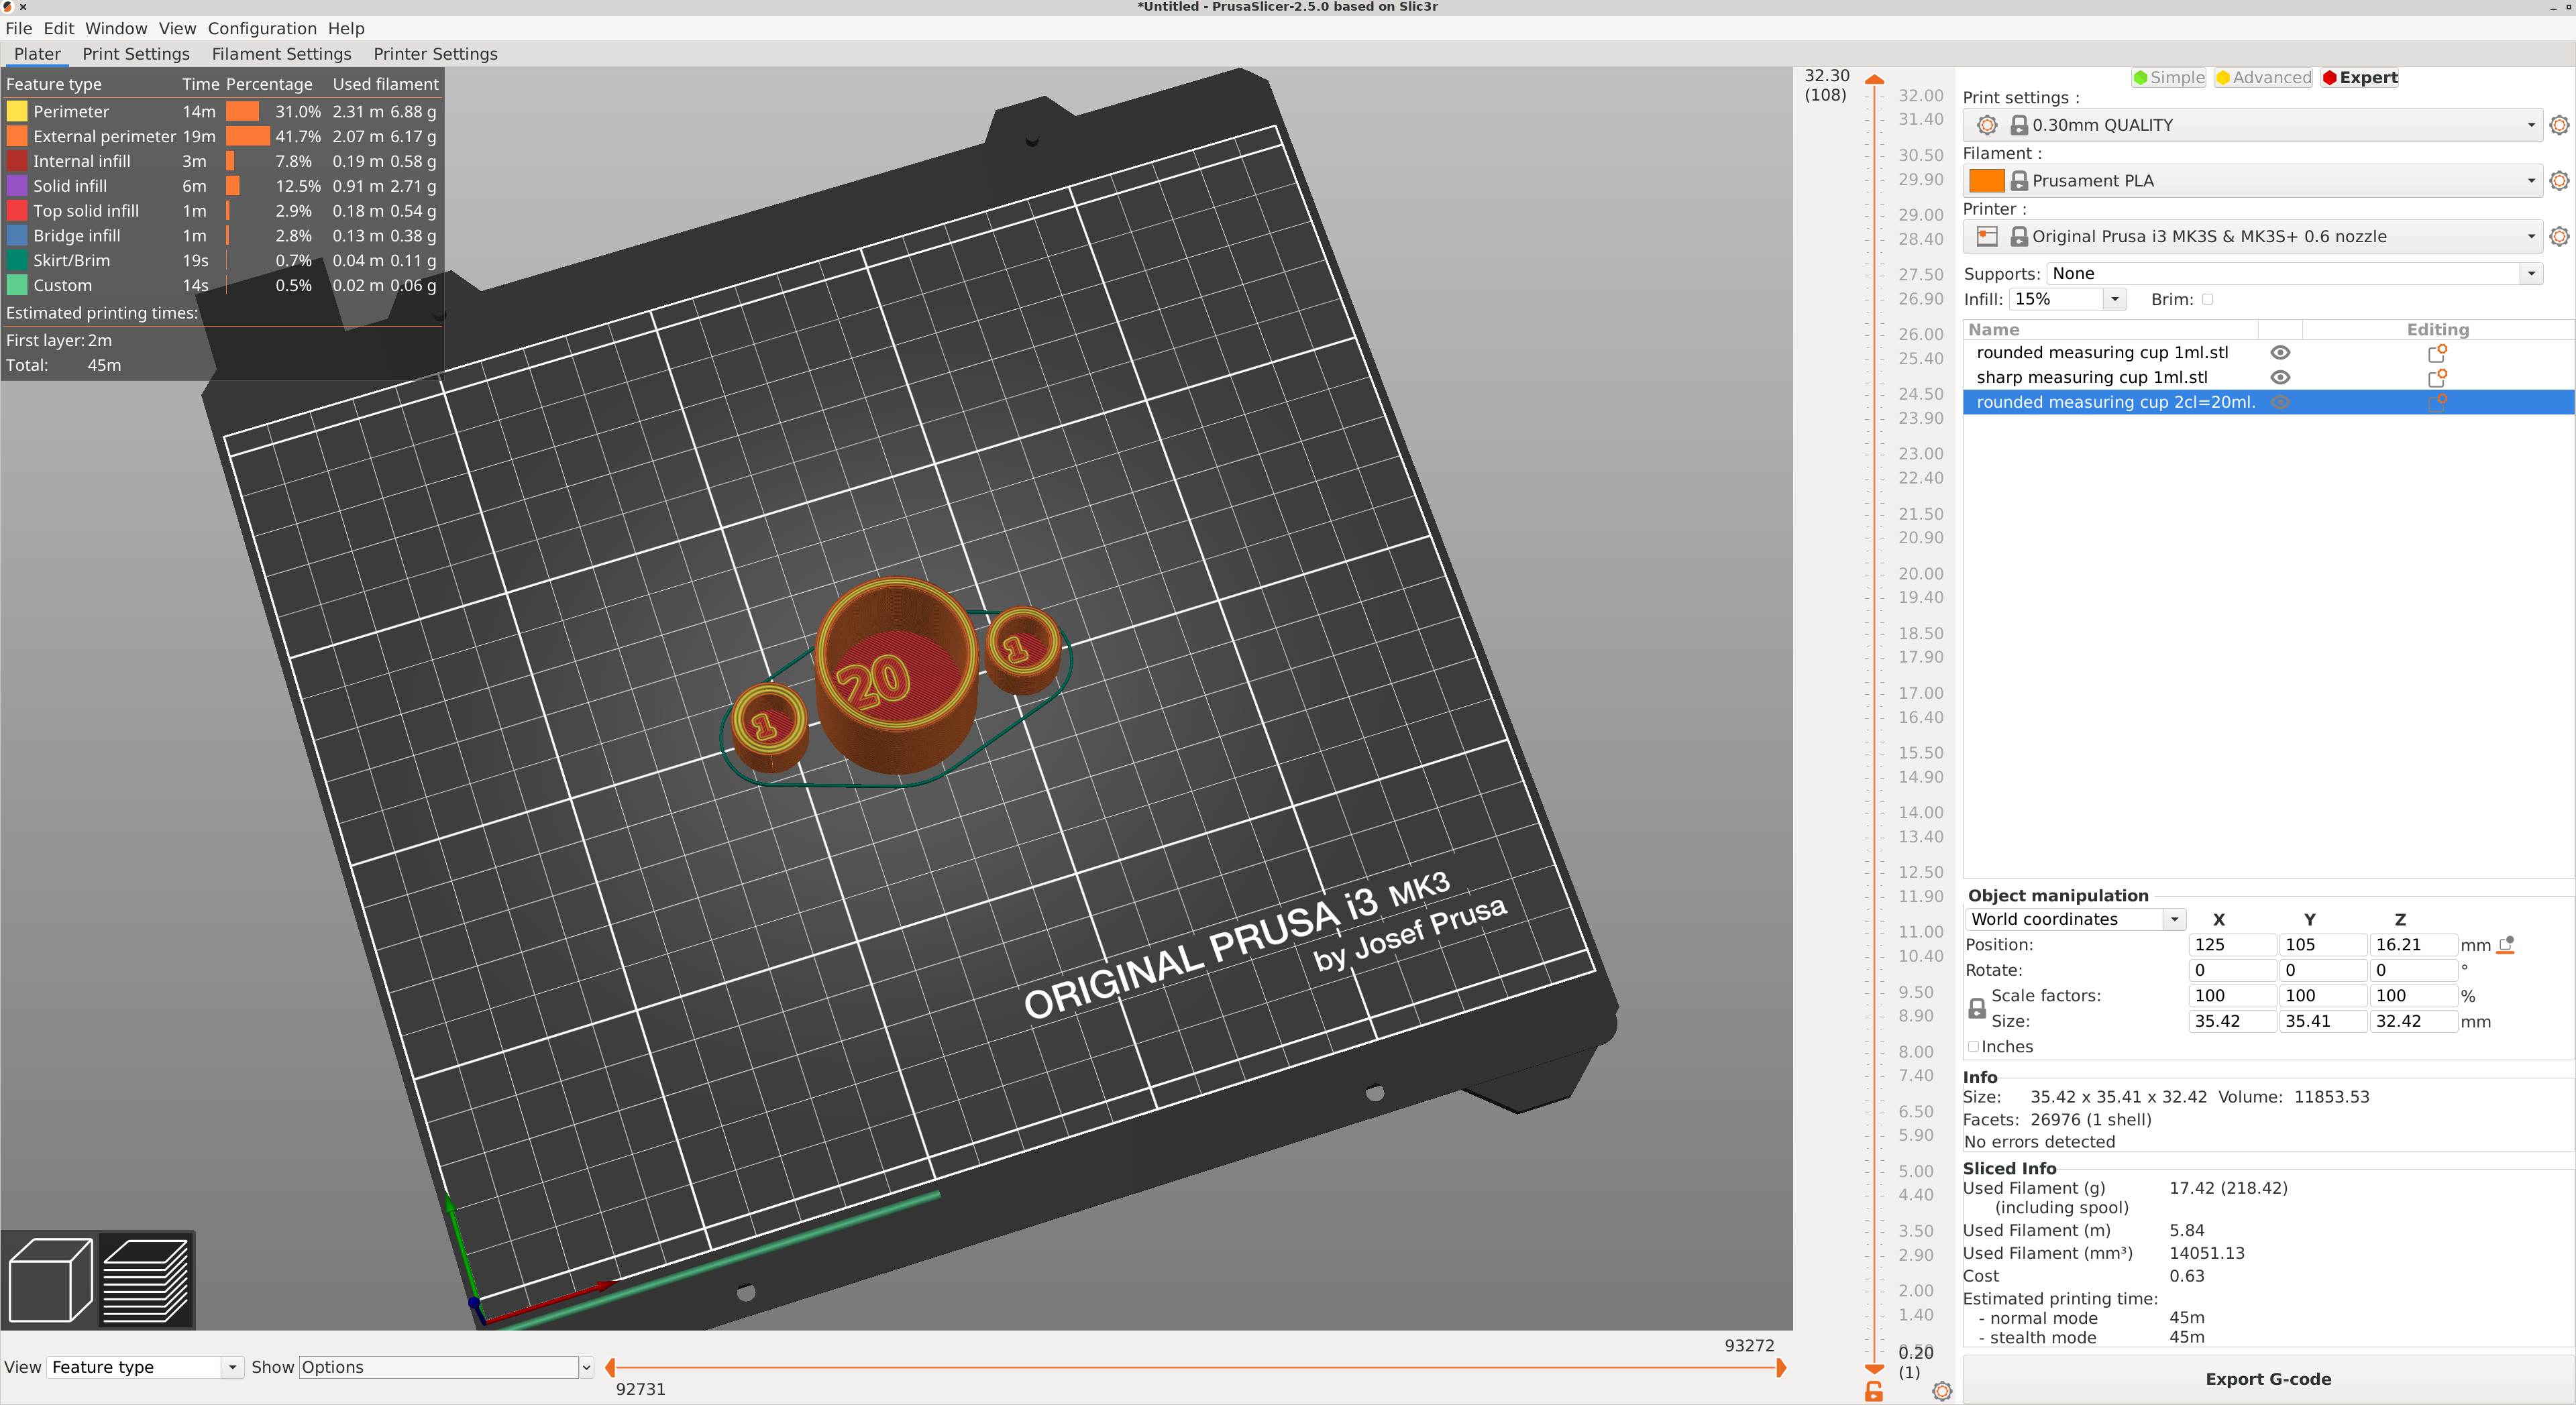Hide rounded measuring cup 1ml.stl with eye
Screen dimensions: 2576x1405
coord(2280,353)
